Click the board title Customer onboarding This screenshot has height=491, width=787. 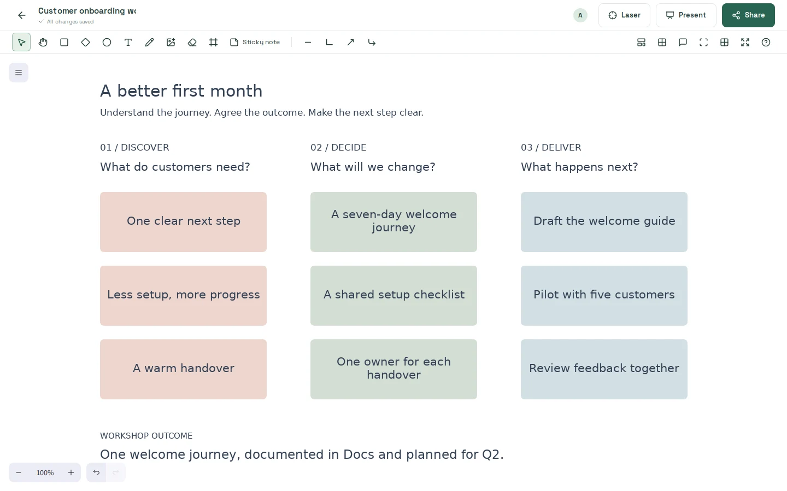pyautogui.click(x=87, y=11)
